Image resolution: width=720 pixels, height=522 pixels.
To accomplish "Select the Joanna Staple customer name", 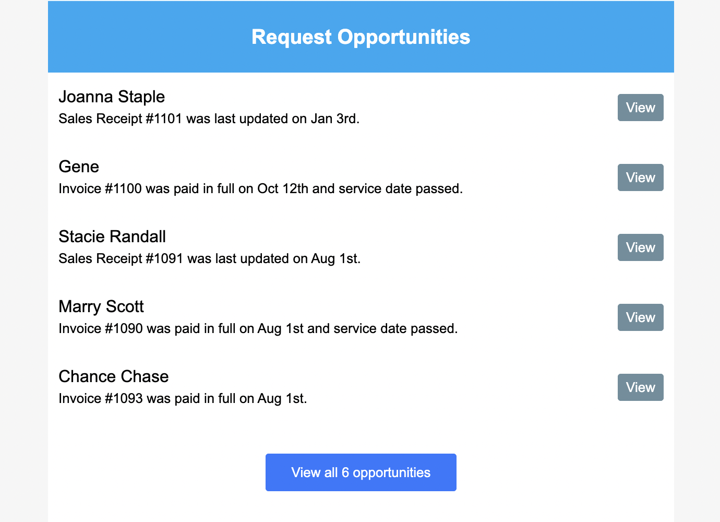I will pos(112,97).
